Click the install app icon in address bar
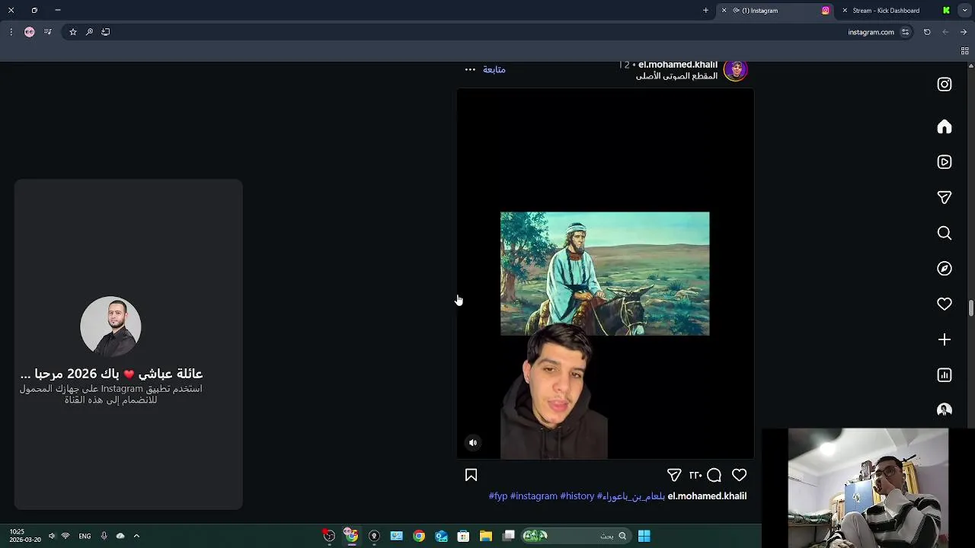The image size is (975, 548). (106, 32)
